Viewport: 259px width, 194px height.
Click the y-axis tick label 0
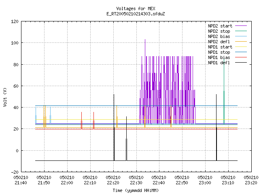point(17,151)
